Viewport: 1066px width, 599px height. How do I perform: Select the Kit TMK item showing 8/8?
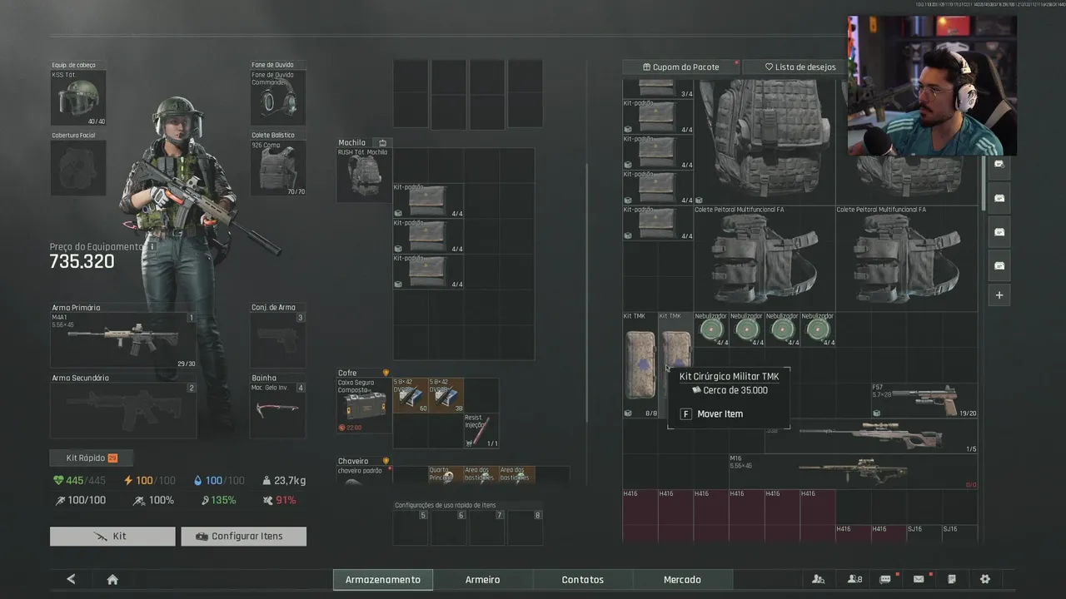click(640, 365)
